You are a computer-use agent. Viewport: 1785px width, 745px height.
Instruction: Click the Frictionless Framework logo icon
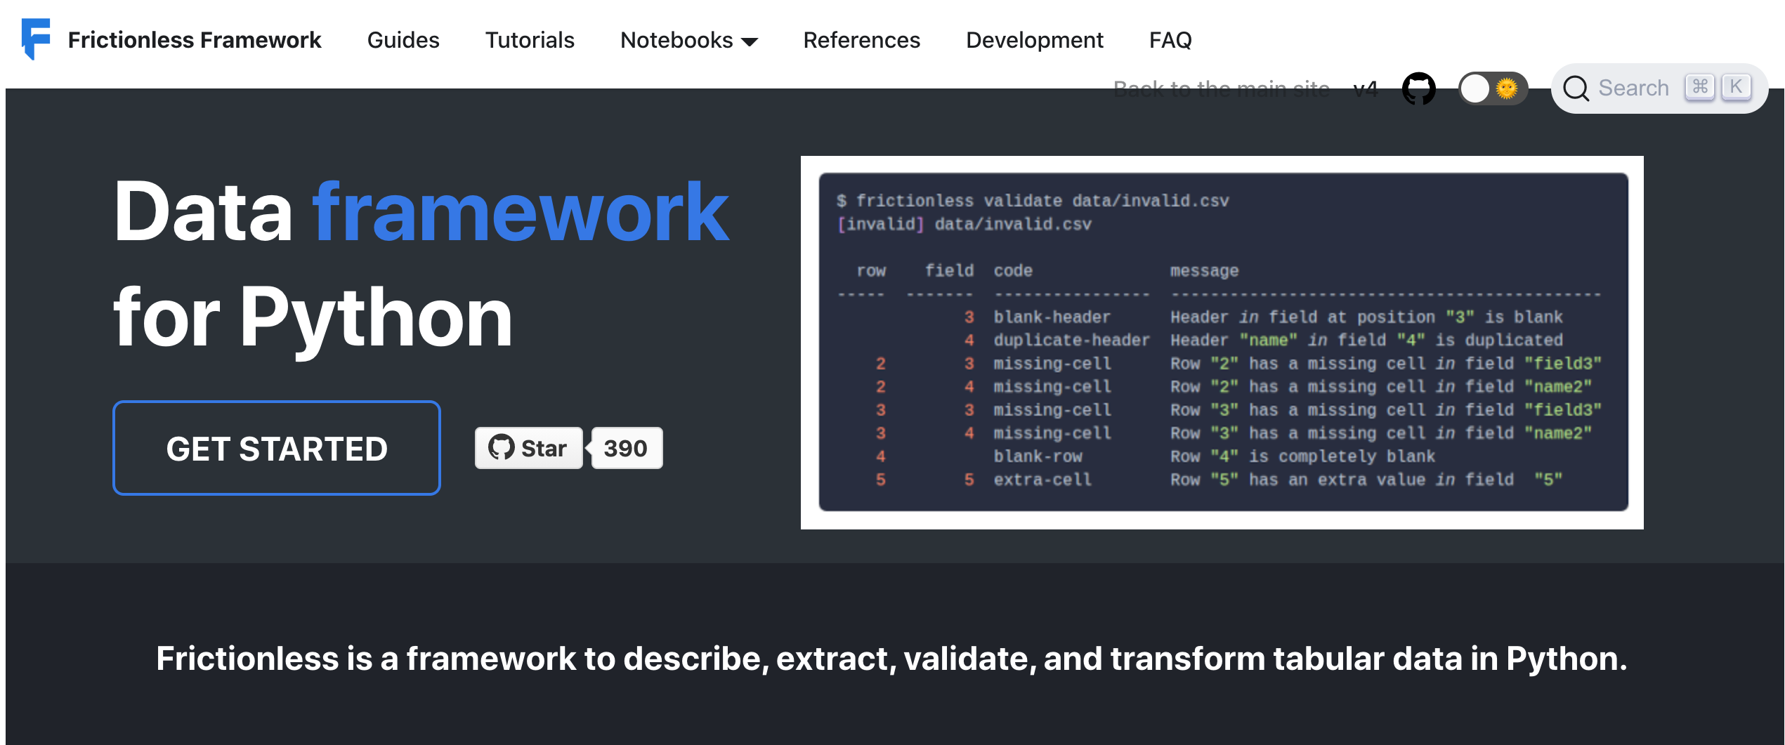36,39
